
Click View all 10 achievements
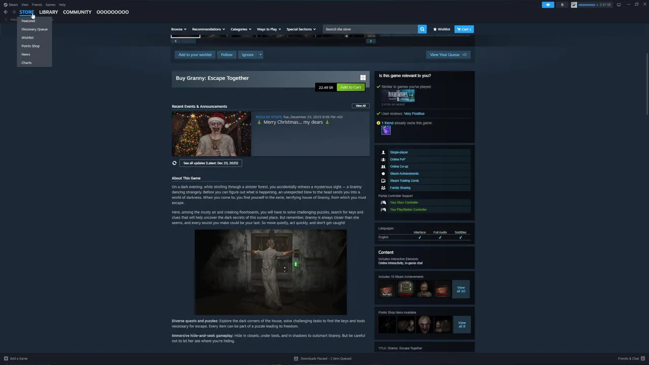(460, 289)
